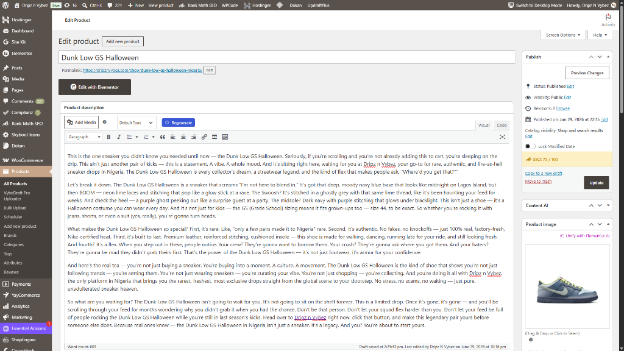Image resolution: width=624 pixels, height=351 pixels.
Task: Apply italic formatting in editor toolbar
Action: [119, 137]
